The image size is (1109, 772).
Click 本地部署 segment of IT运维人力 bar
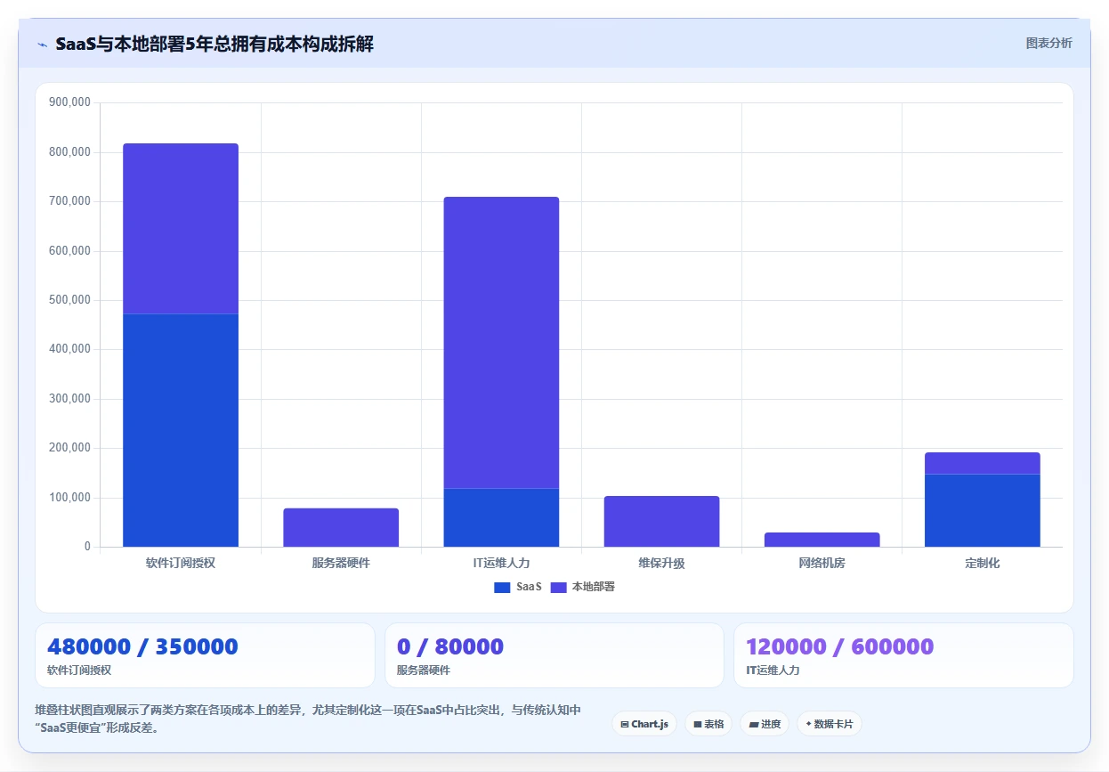(501, 343)
